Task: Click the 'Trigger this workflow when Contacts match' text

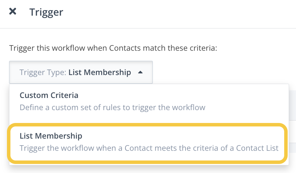Action: click(113, 48)
